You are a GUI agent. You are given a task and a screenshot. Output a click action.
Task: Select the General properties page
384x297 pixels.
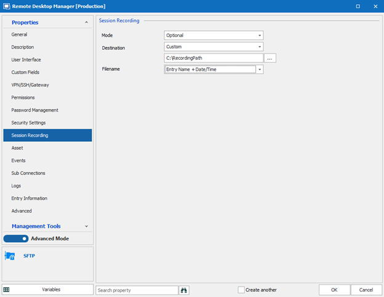[x=19, y=35]
